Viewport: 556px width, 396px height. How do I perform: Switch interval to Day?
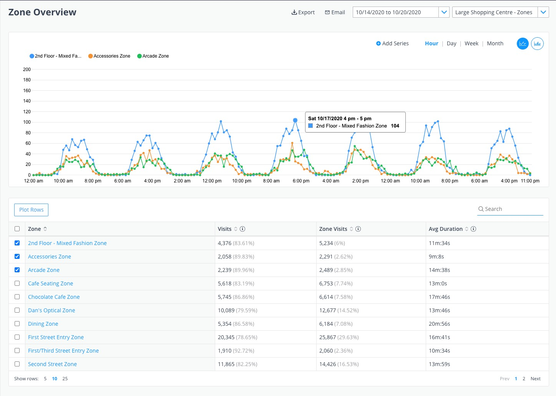(451, 43)
